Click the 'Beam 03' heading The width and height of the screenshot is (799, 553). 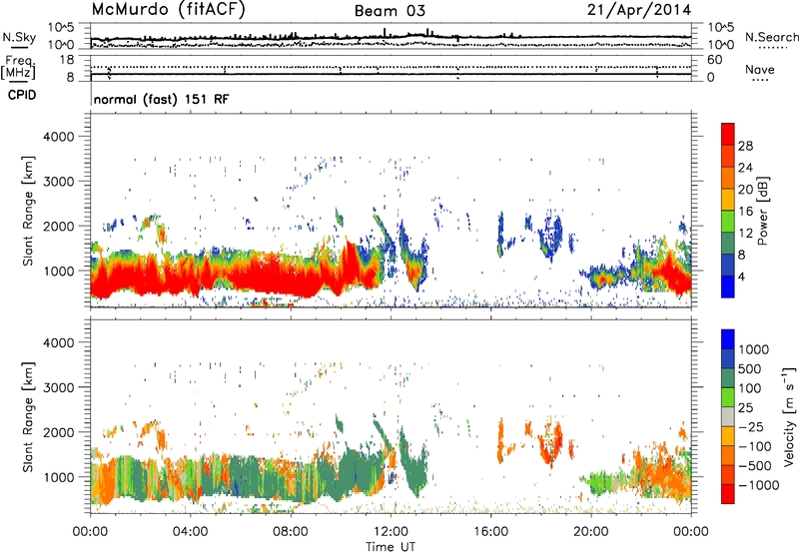pos(390,11)
